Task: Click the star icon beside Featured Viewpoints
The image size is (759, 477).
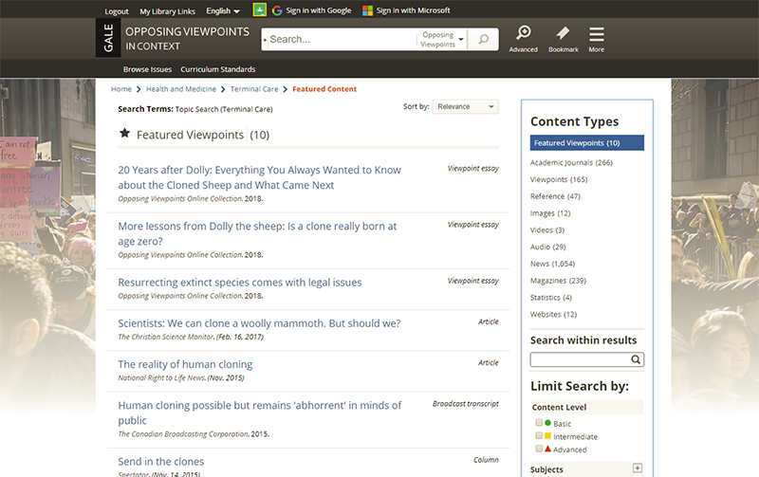Action: pos(124,133)
